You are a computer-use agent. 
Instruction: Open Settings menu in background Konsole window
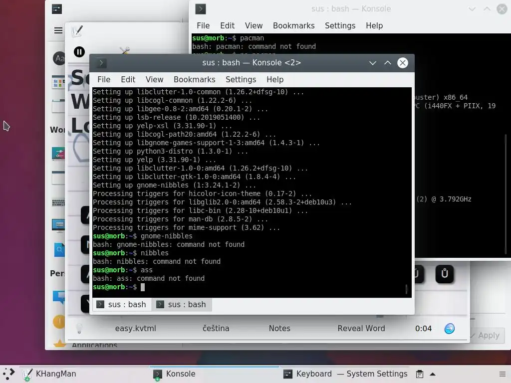340,26
